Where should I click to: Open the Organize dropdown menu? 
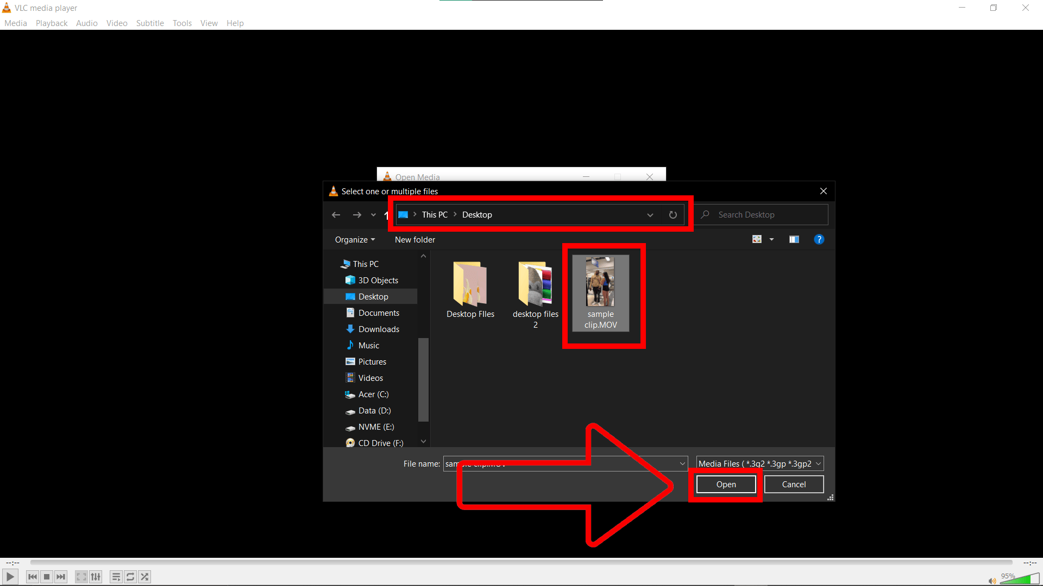[354, 239]
